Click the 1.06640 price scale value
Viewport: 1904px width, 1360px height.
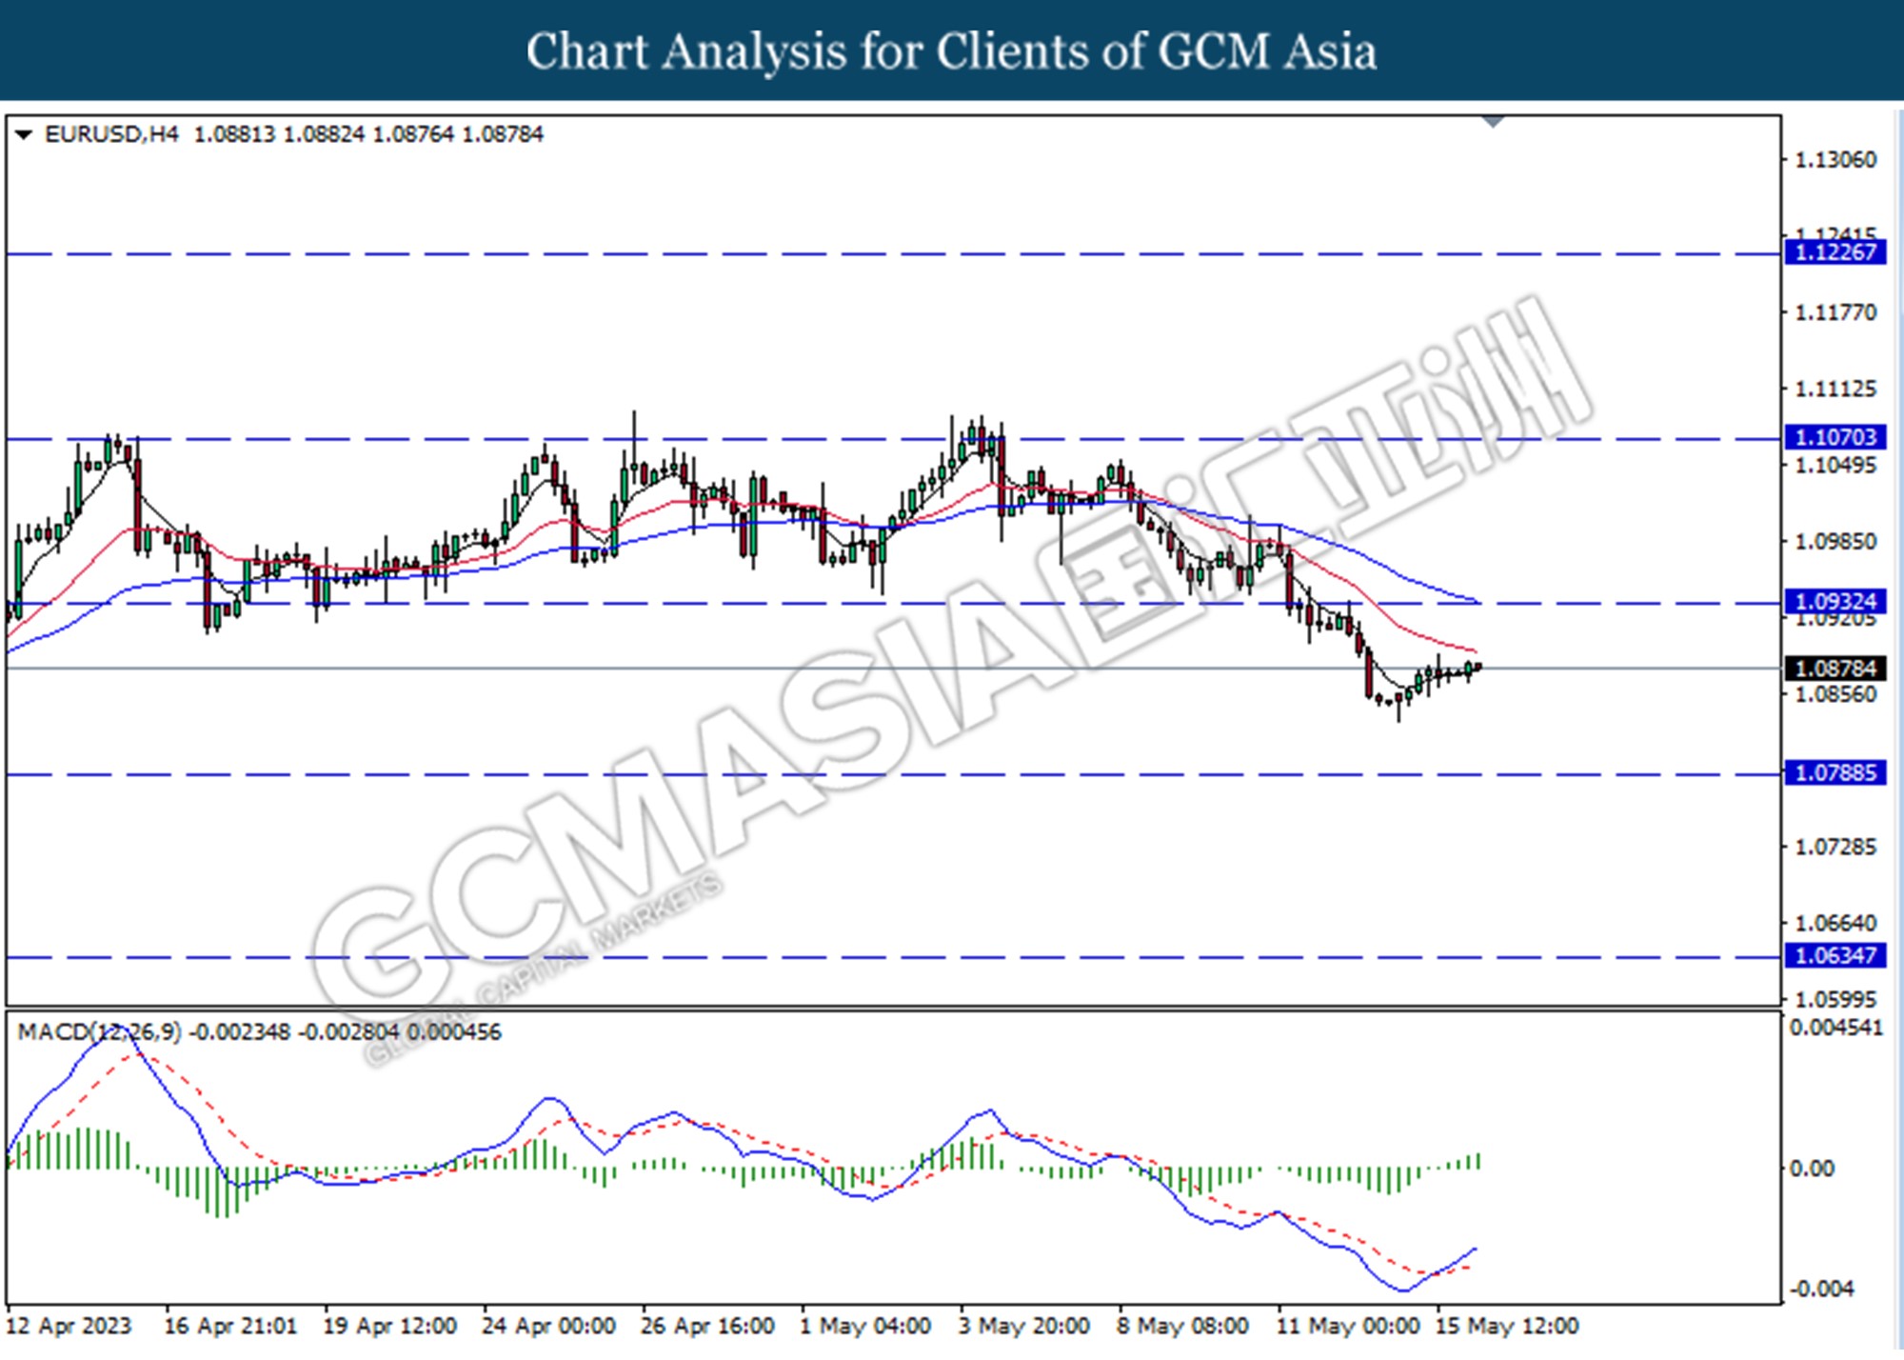(x=1835, y=923)
